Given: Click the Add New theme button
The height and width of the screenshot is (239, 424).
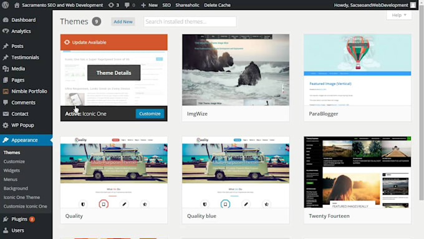Looking at the screenshot, I should pos(123,22).
